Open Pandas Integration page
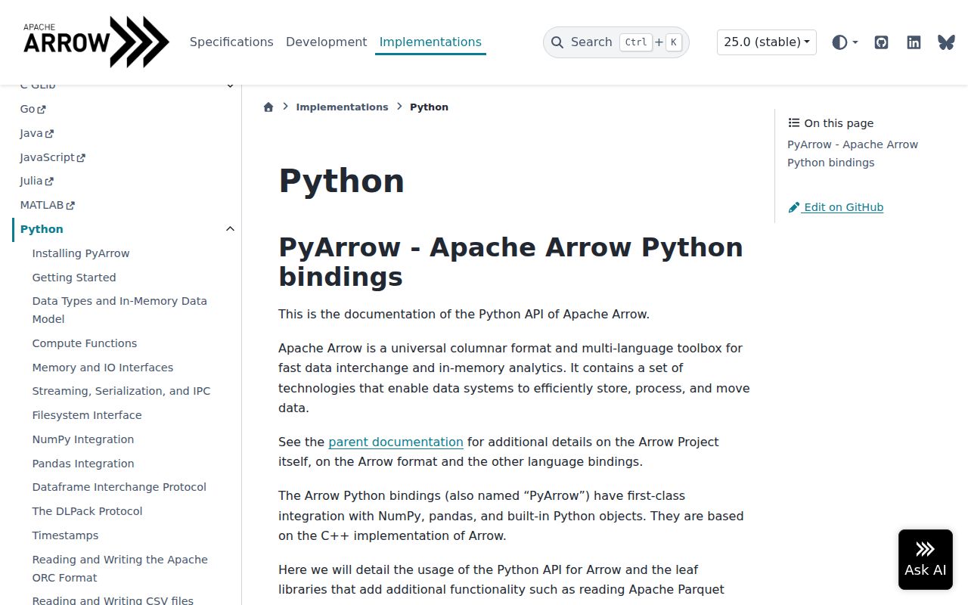968x605 pixels. (x=83, y=464)
